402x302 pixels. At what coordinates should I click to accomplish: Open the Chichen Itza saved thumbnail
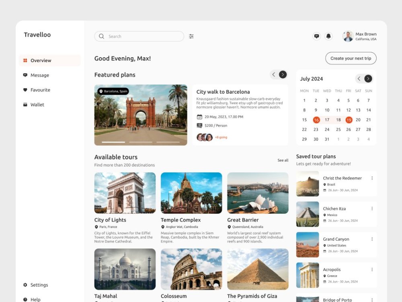[308, 214]
